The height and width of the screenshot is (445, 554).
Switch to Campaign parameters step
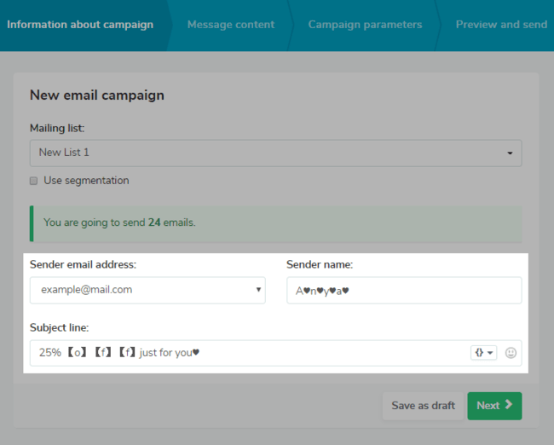pyautogui.click(x=365, y=25)
